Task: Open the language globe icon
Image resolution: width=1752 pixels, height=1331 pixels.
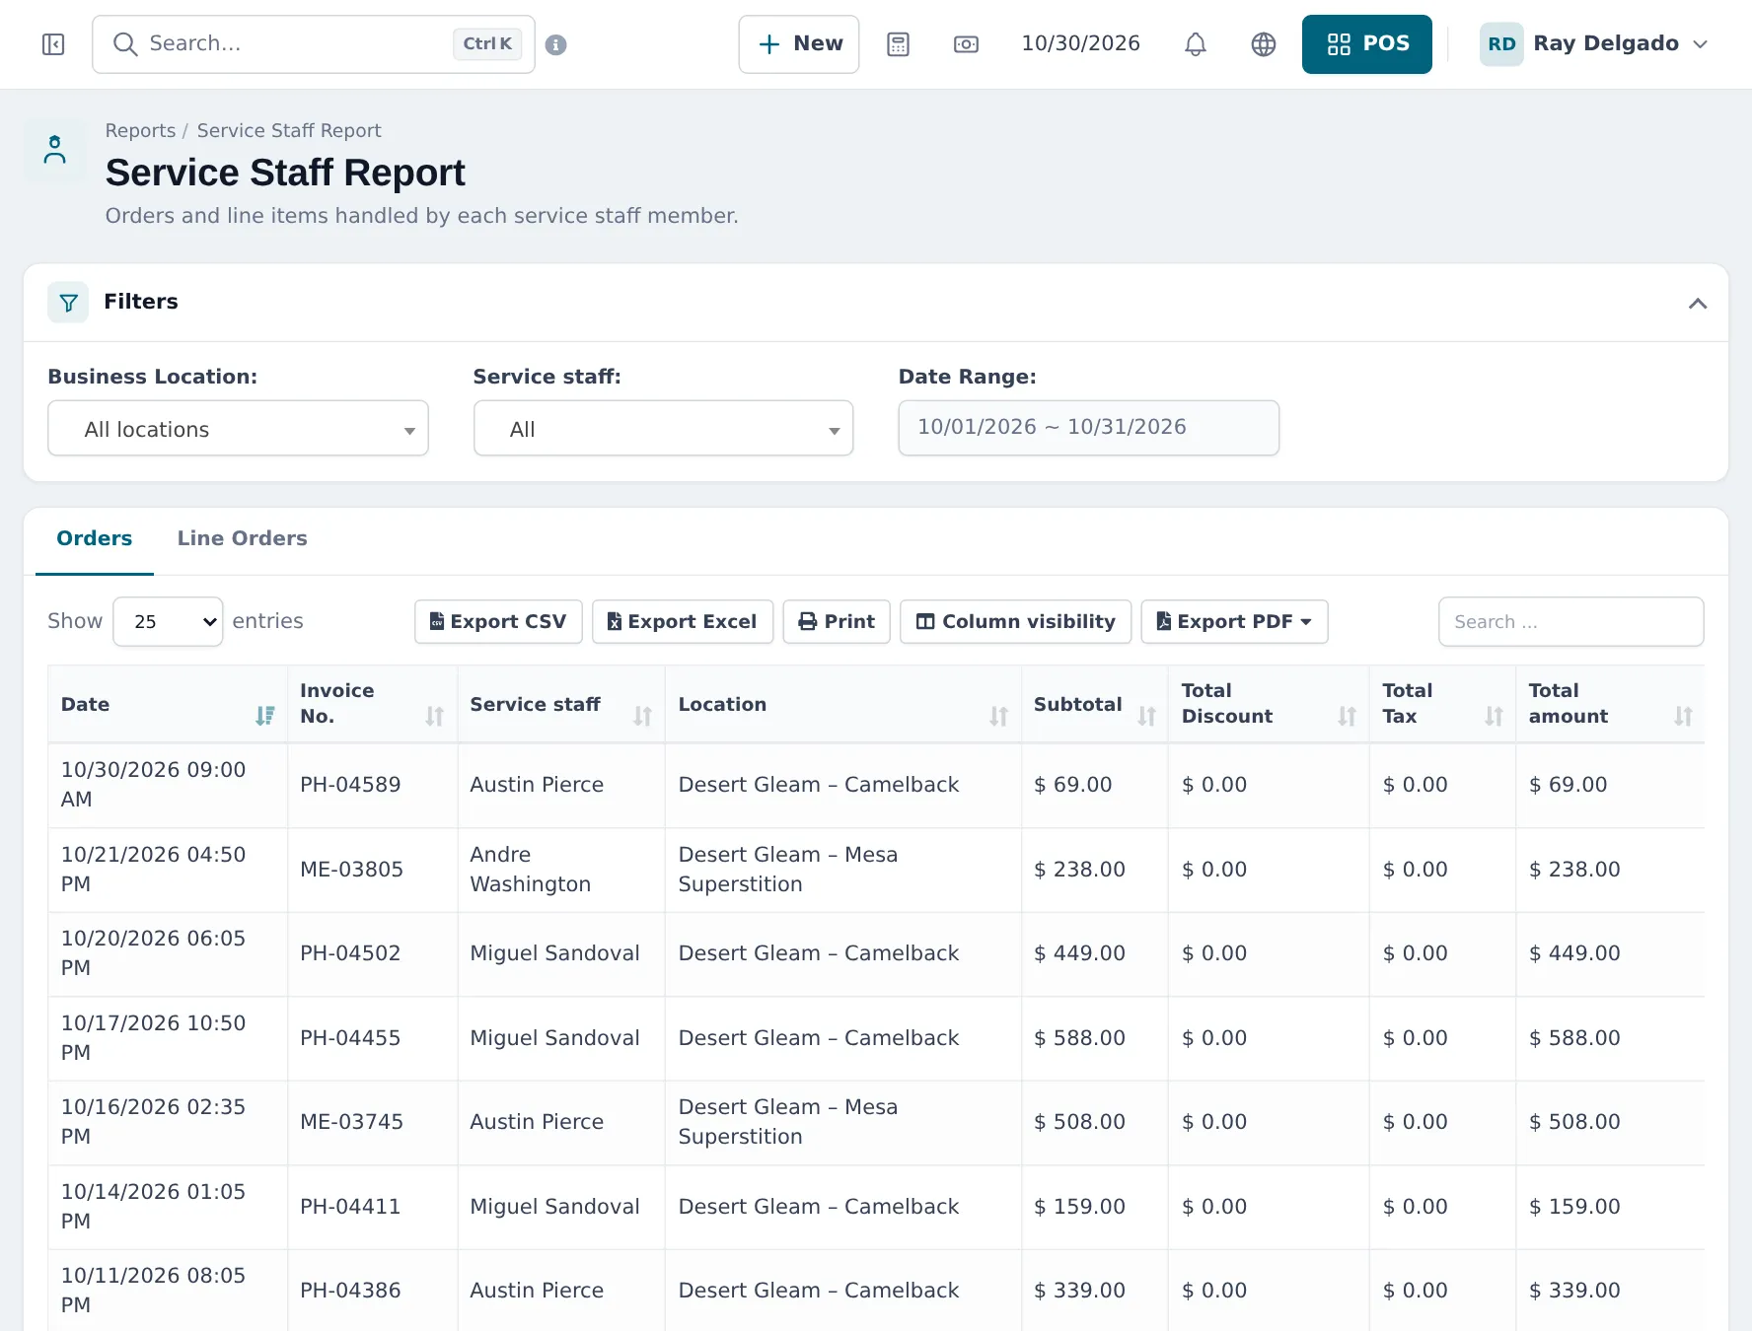Action: click(1263, 44)
